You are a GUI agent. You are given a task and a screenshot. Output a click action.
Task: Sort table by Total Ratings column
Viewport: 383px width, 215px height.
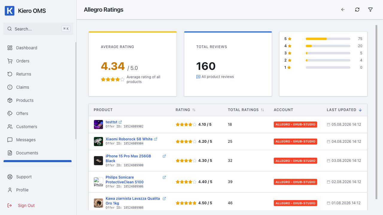[262, 110]
